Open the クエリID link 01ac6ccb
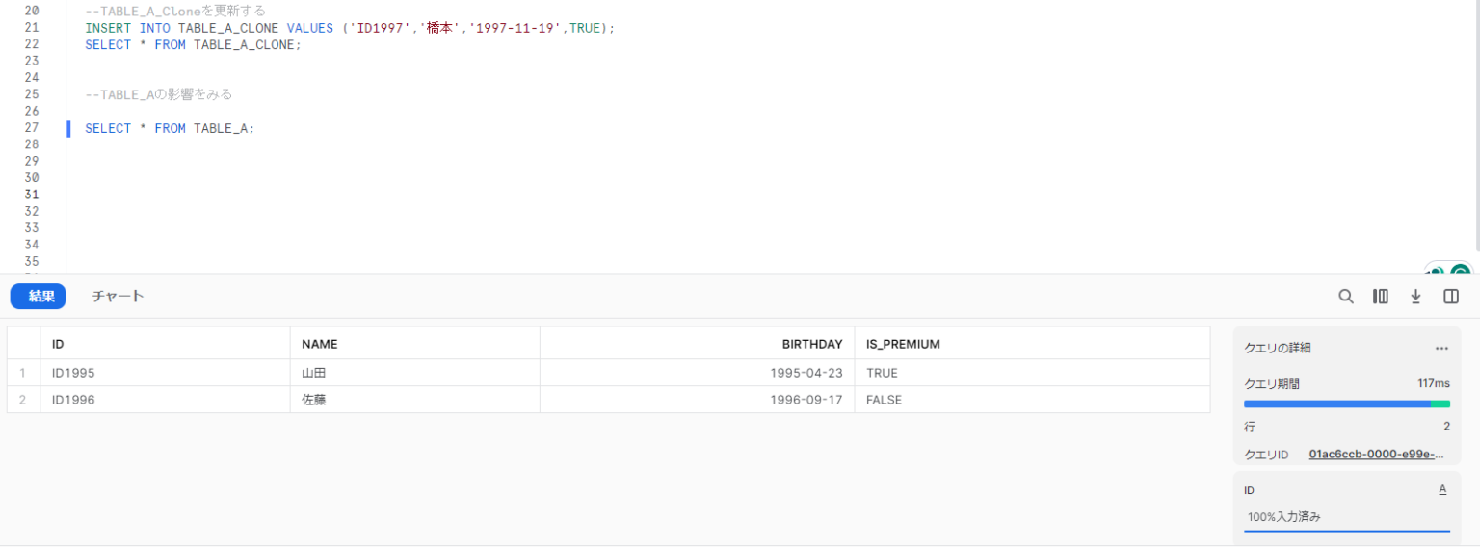1480x547 pixels. point(1377,454)
